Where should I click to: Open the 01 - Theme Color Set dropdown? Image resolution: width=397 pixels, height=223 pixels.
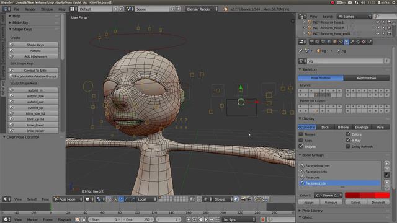329,195
